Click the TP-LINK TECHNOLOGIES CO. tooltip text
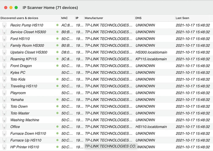 click(x=110, y=146)
